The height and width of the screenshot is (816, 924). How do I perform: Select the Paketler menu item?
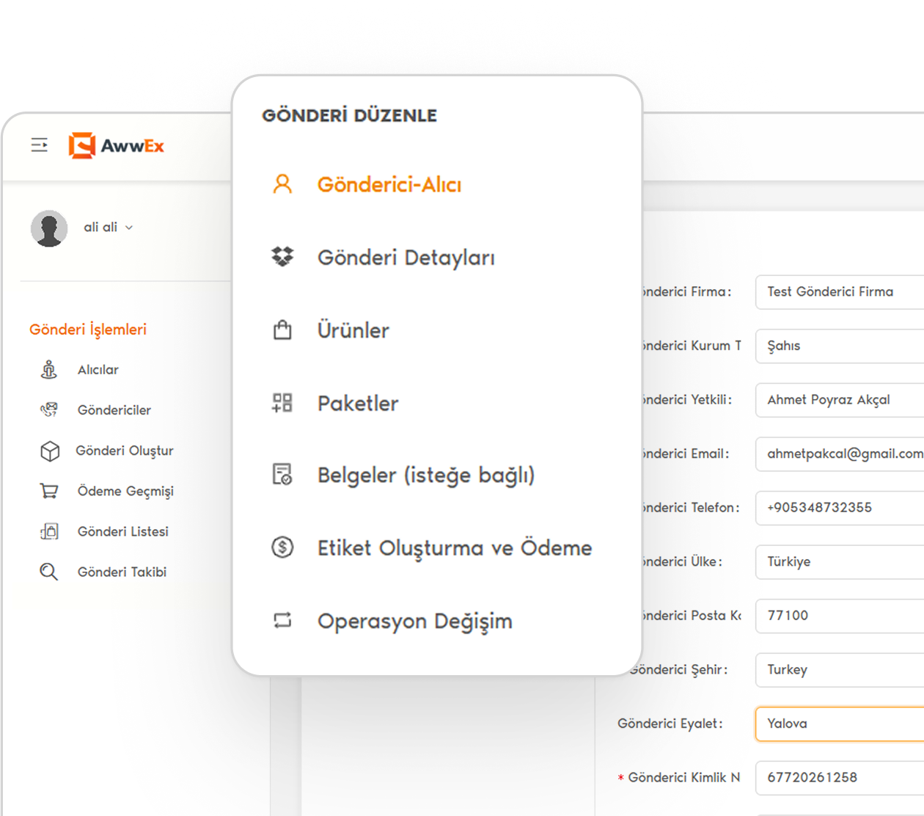(x=358, y=403)
